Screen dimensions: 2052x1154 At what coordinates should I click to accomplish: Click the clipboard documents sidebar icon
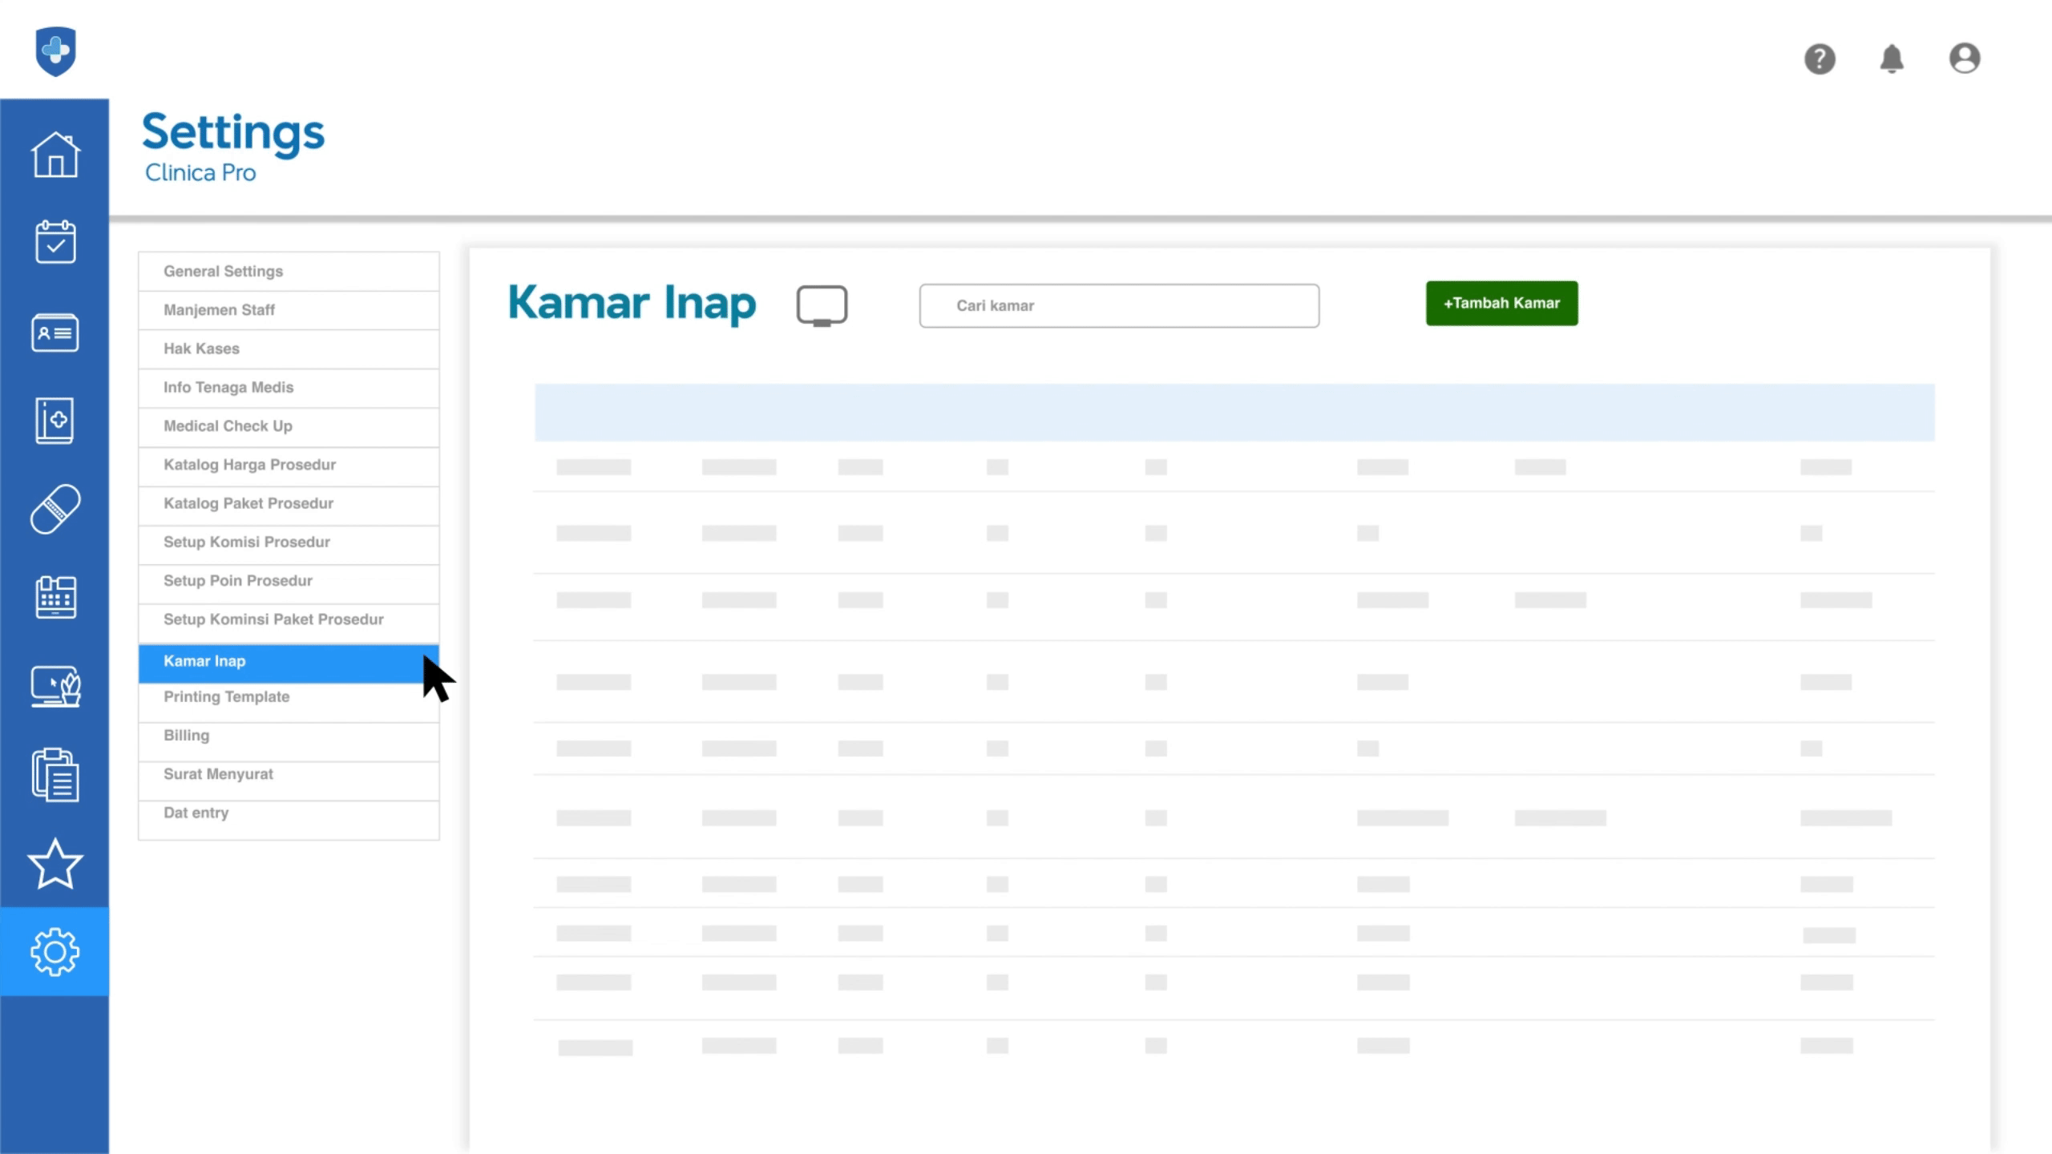(55, 775)
